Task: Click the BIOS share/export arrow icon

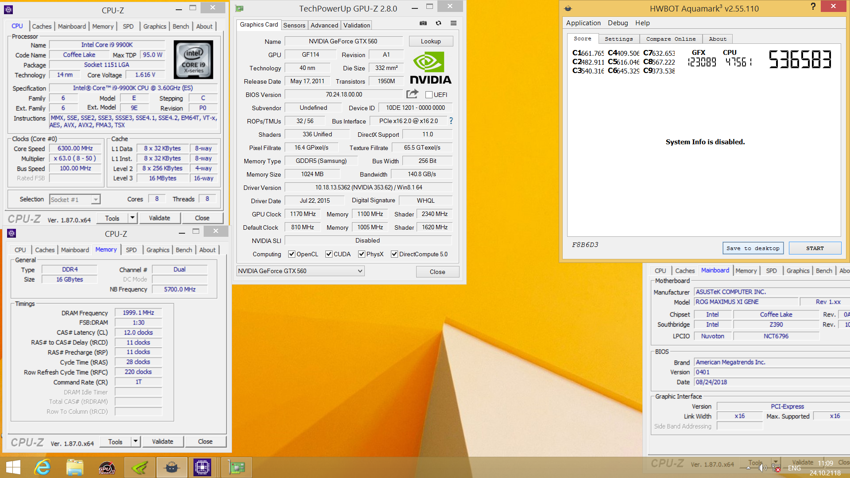Action: [412, 94]
